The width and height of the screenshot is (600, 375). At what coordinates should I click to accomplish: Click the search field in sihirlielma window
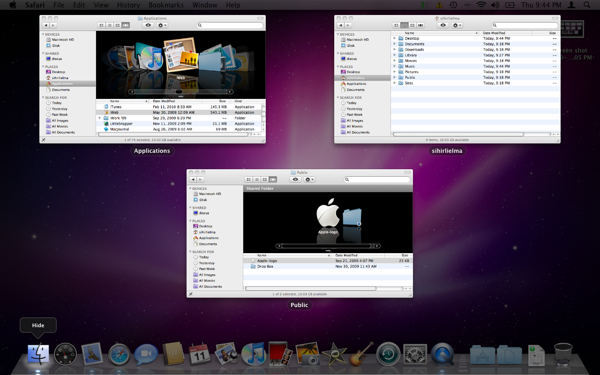tap(524, 25)
